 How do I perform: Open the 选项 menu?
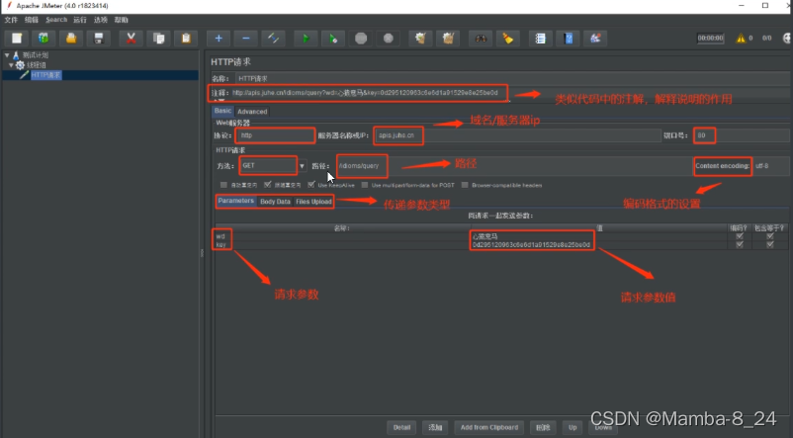pos(101,20)
